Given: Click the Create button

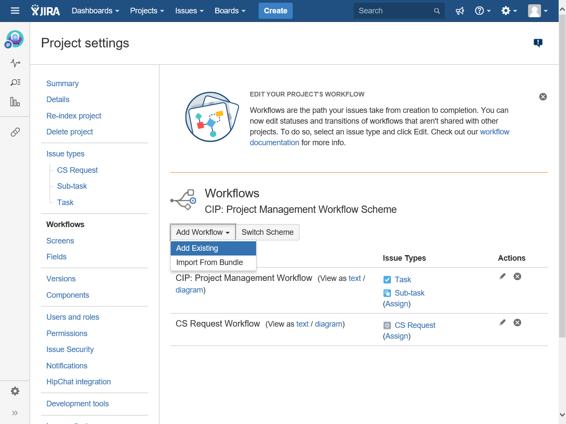Looking at the screenshot, I should 275,11.
